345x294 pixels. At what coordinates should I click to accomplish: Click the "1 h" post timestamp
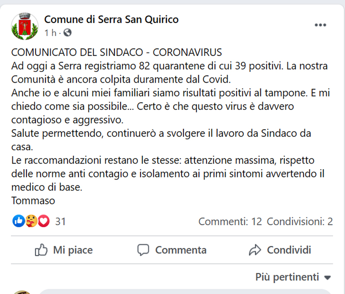[x=50, y=32]
